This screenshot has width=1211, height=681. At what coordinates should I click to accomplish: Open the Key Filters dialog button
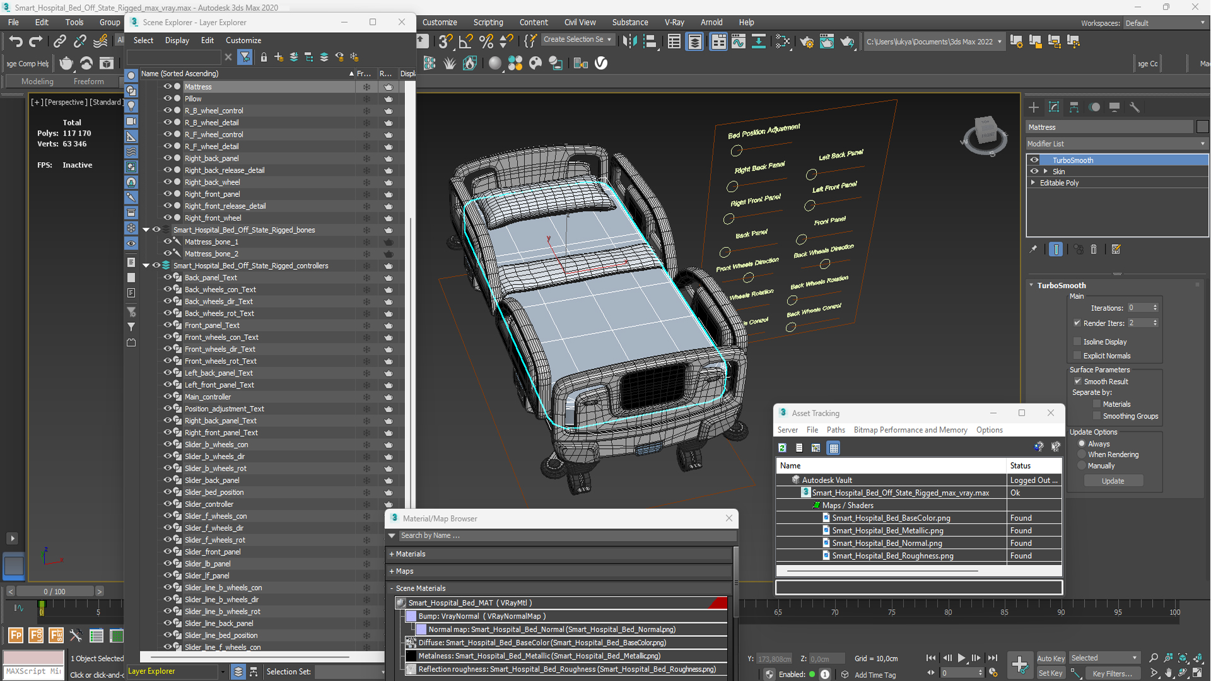coord(1112,673)
